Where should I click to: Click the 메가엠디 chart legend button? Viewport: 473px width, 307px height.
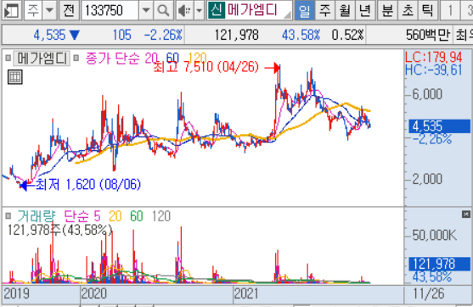(x=42, y=59)
